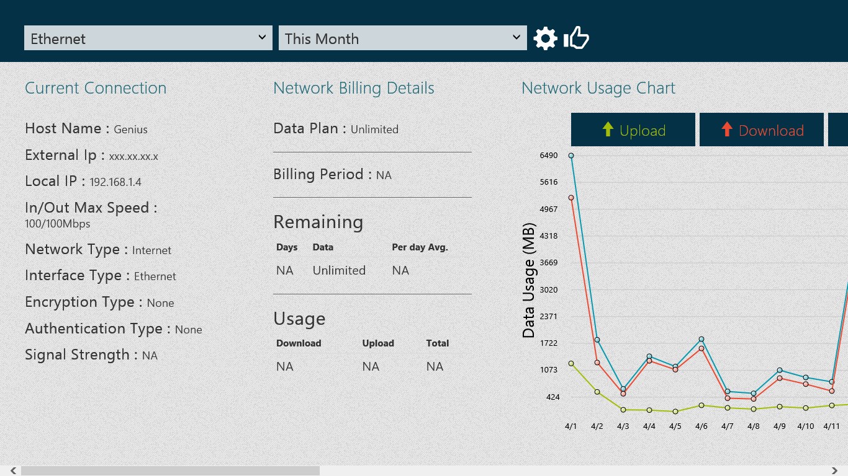Open settings with the gear icon
This screenshot has height=476, width=848.
545,38
